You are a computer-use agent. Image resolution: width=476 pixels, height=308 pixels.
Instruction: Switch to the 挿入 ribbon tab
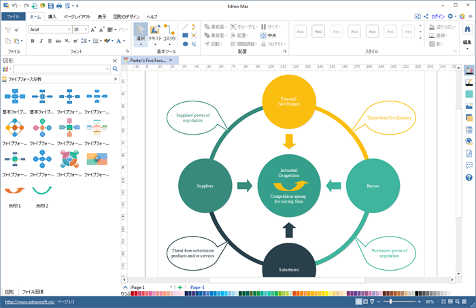(52, 16)
